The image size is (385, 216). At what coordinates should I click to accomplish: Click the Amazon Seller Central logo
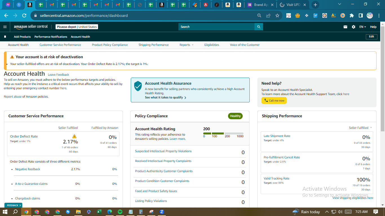pyautogui.click(x=31, y=27)
